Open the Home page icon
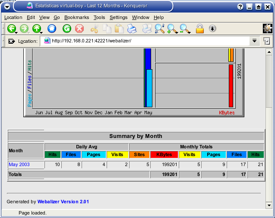This screenshot has width=275, height=218. click(x=52, y=29)
